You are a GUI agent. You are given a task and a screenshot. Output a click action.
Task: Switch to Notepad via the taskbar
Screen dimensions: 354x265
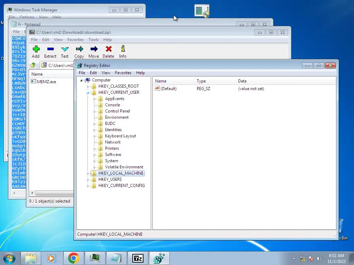tap(117, 258)
